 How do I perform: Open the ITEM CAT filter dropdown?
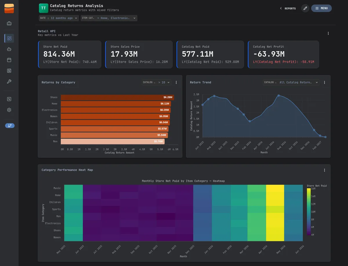[x=109, y=18]
